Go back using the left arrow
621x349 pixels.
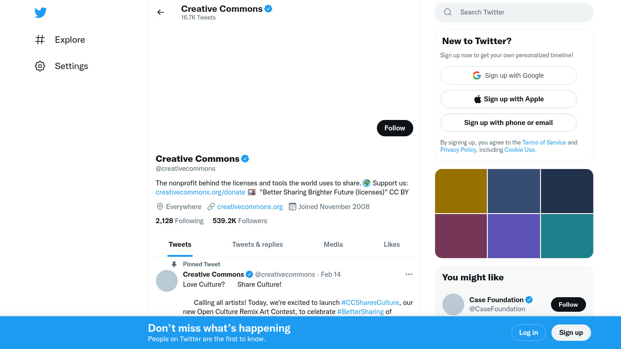click(160, 12)
